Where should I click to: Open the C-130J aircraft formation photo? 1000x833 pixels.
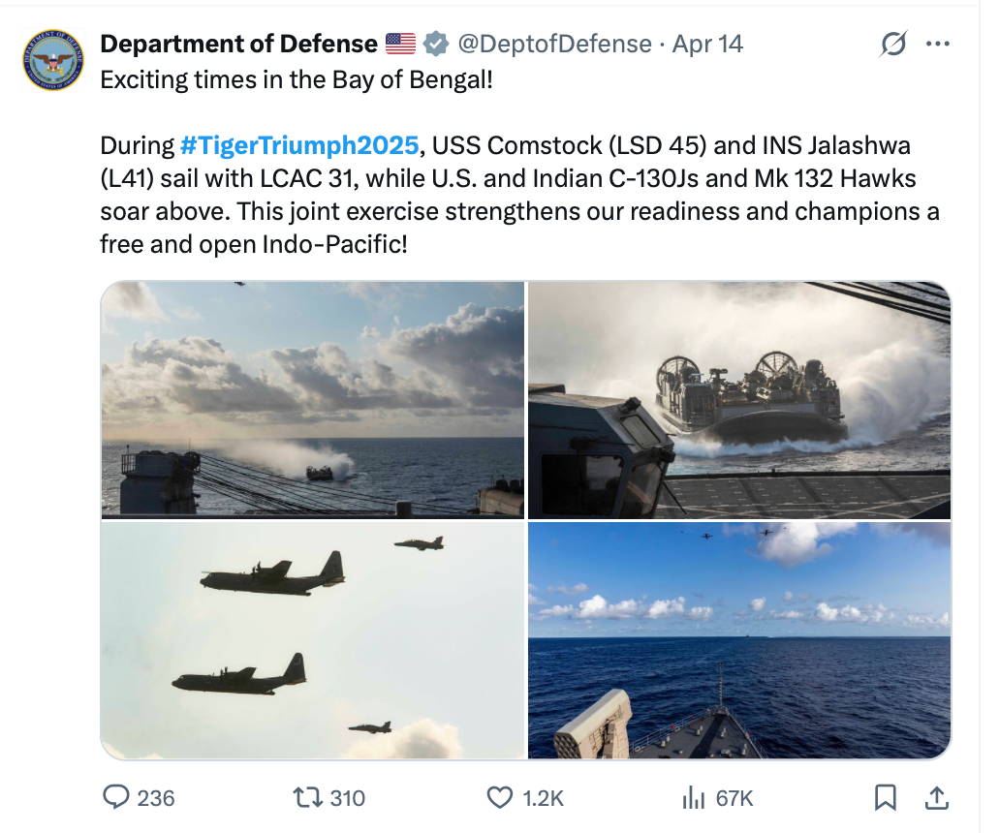pos(312,640)
